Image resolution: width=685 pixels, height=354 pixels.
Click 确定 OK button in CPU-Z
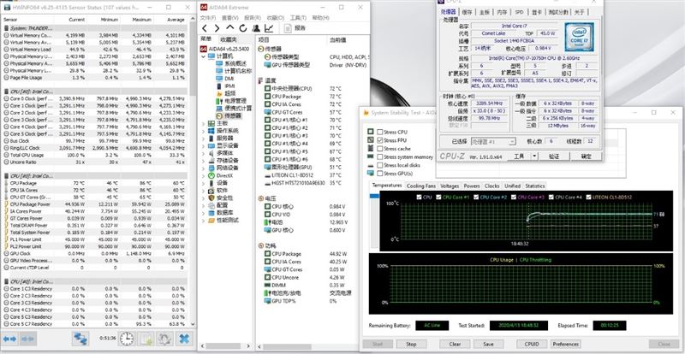(x=587, y=156)
